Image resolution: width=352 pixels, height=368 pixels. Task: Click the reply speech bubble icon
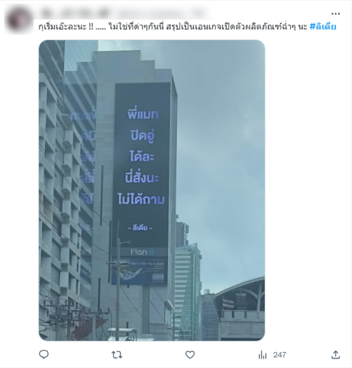click(44, 354)
